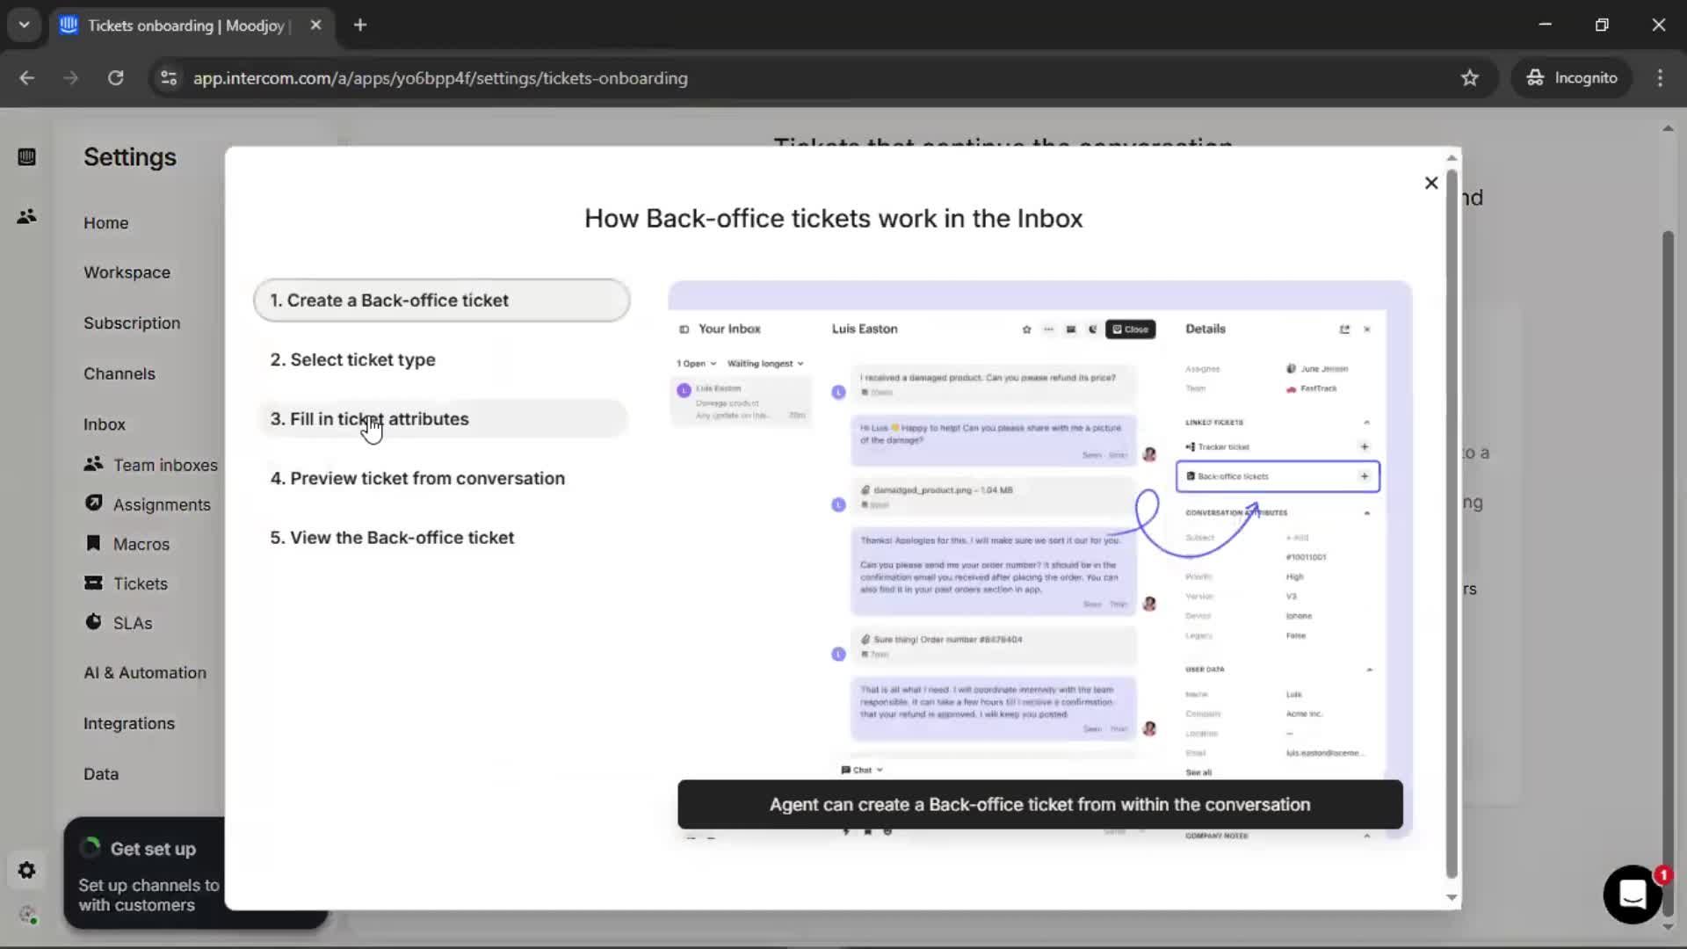Open Workspace settings

click(127, 272)
